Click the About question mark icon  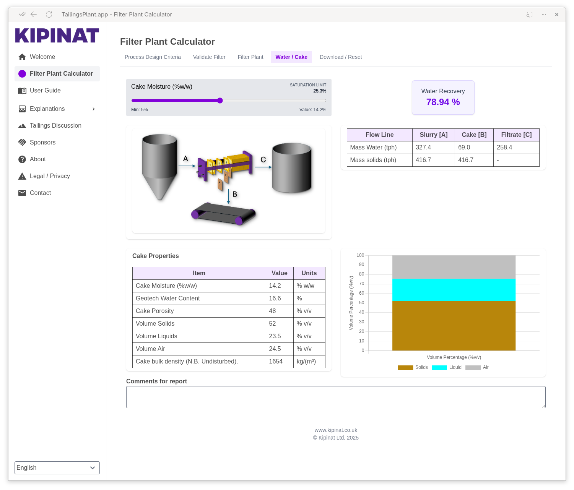(22, 159)
